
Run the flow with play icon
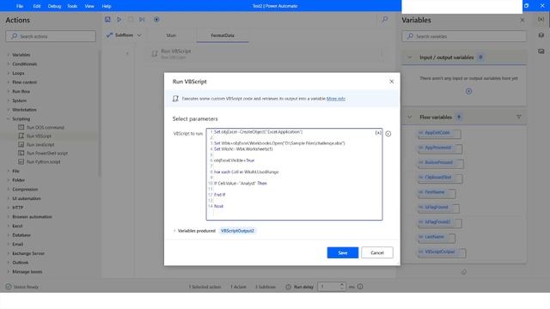click(119, 20)
